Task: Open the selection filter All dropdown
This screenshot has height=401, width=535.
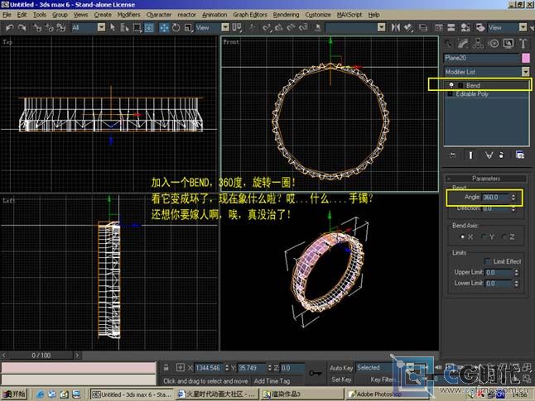Action: 101,27
